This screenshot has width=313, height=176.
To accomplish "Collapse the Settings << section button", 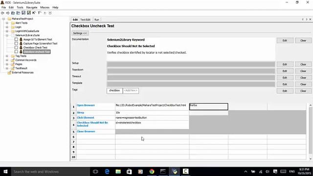I will click(80, 33).
